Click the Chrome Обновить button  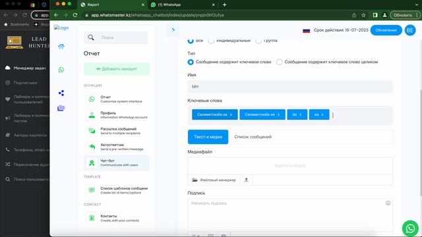point(403,15)
